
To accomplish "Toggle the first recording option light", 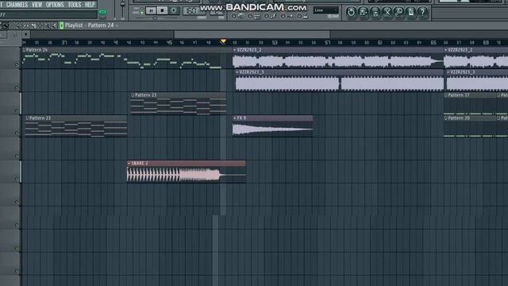I will coord(233,16).
